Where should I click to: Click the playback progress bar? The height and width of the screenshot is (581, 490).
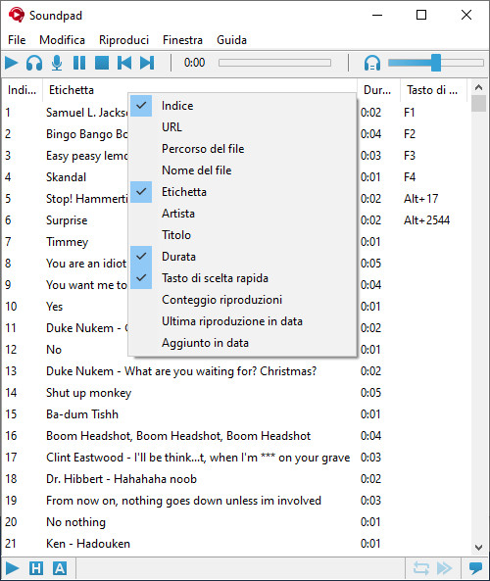click(x=274, y=63)
